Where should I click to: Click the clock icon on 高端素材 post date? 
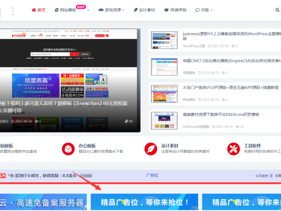click(x=213, y=127)
